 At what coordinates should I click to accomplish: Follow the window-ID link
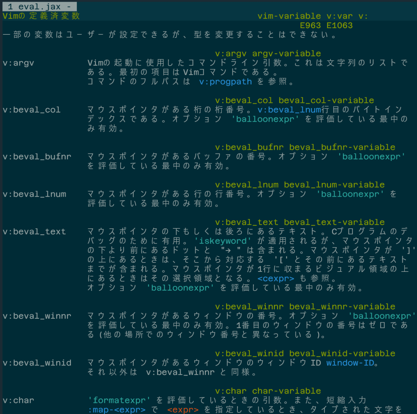click(350, 363)
